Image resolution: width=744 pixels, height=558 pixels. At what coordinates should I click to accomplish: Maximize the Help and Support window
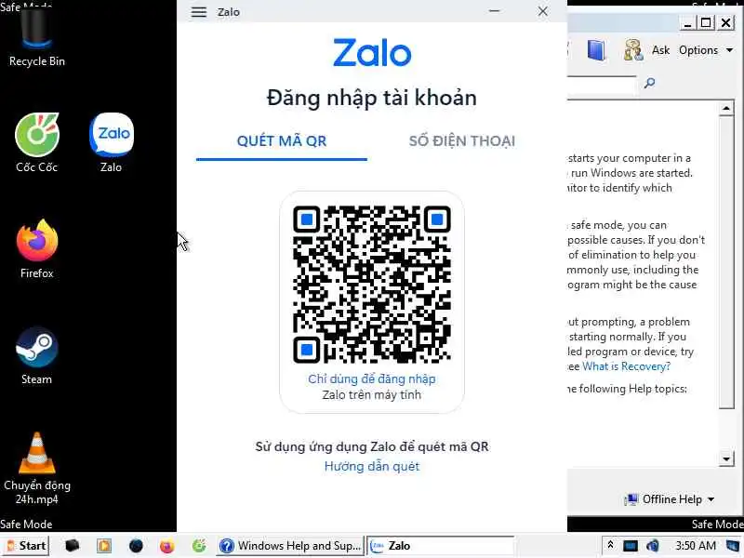pyautogui.click(x=706, y=22)
